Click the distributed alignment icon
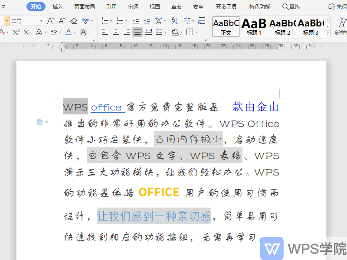 (148, 32)
